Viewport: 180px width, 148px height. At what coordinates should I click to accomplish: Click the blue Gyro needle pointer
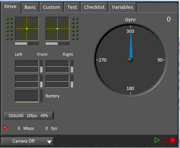(x=131, y=46)
